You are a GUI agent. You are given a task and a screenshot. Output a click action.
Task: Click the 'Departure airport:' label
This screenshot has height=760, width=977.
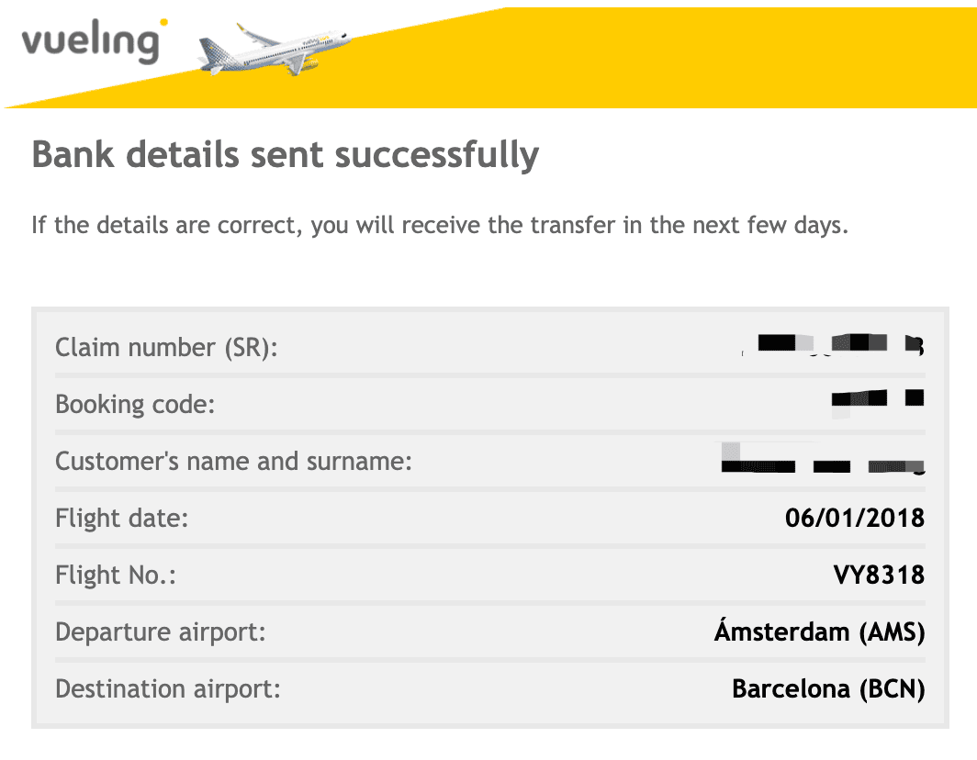point(160,632)
